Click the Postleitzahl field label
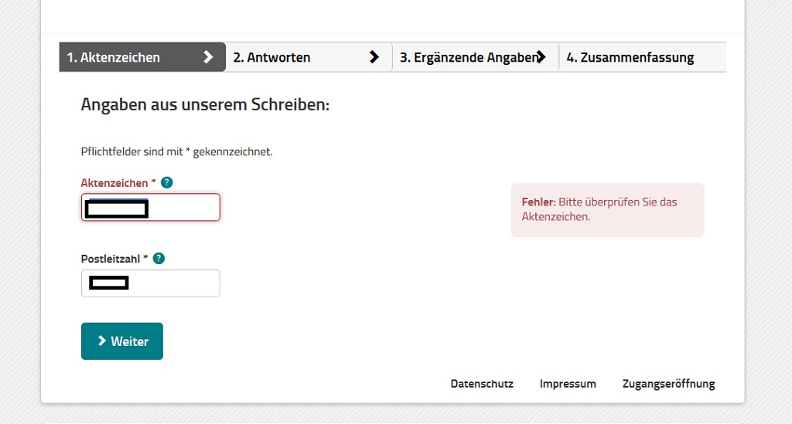 click(x=114, y=259)
